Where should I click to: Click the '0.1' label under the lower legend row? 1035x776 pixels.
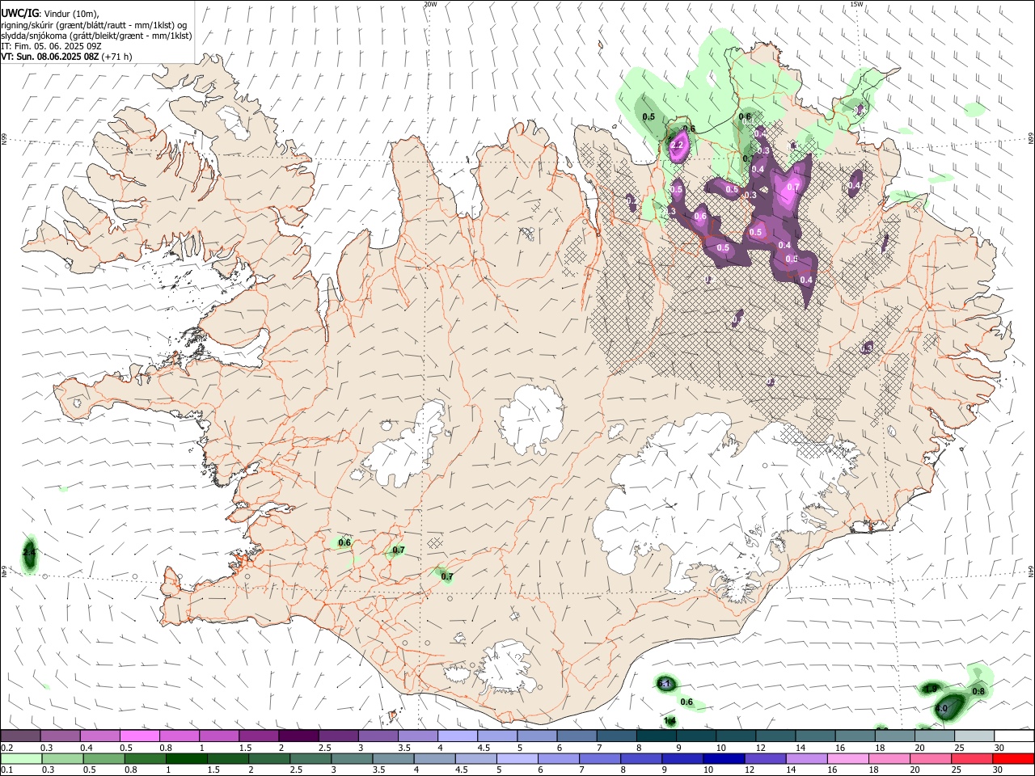[x=6, y=770]
